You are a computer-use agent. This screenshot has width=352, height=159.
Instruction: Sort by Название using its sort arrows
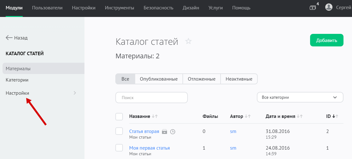pyautogui.click(x=155, y=116)
